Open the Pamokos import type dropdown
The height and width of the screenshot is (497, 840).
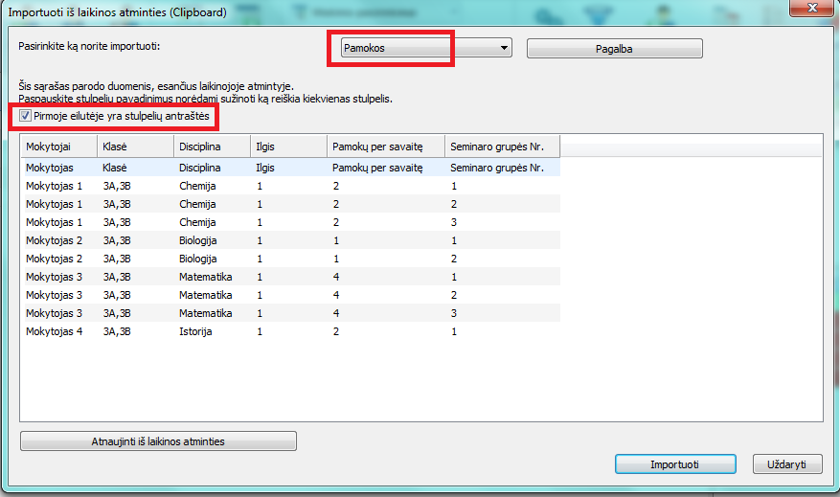tap(426, 48)
